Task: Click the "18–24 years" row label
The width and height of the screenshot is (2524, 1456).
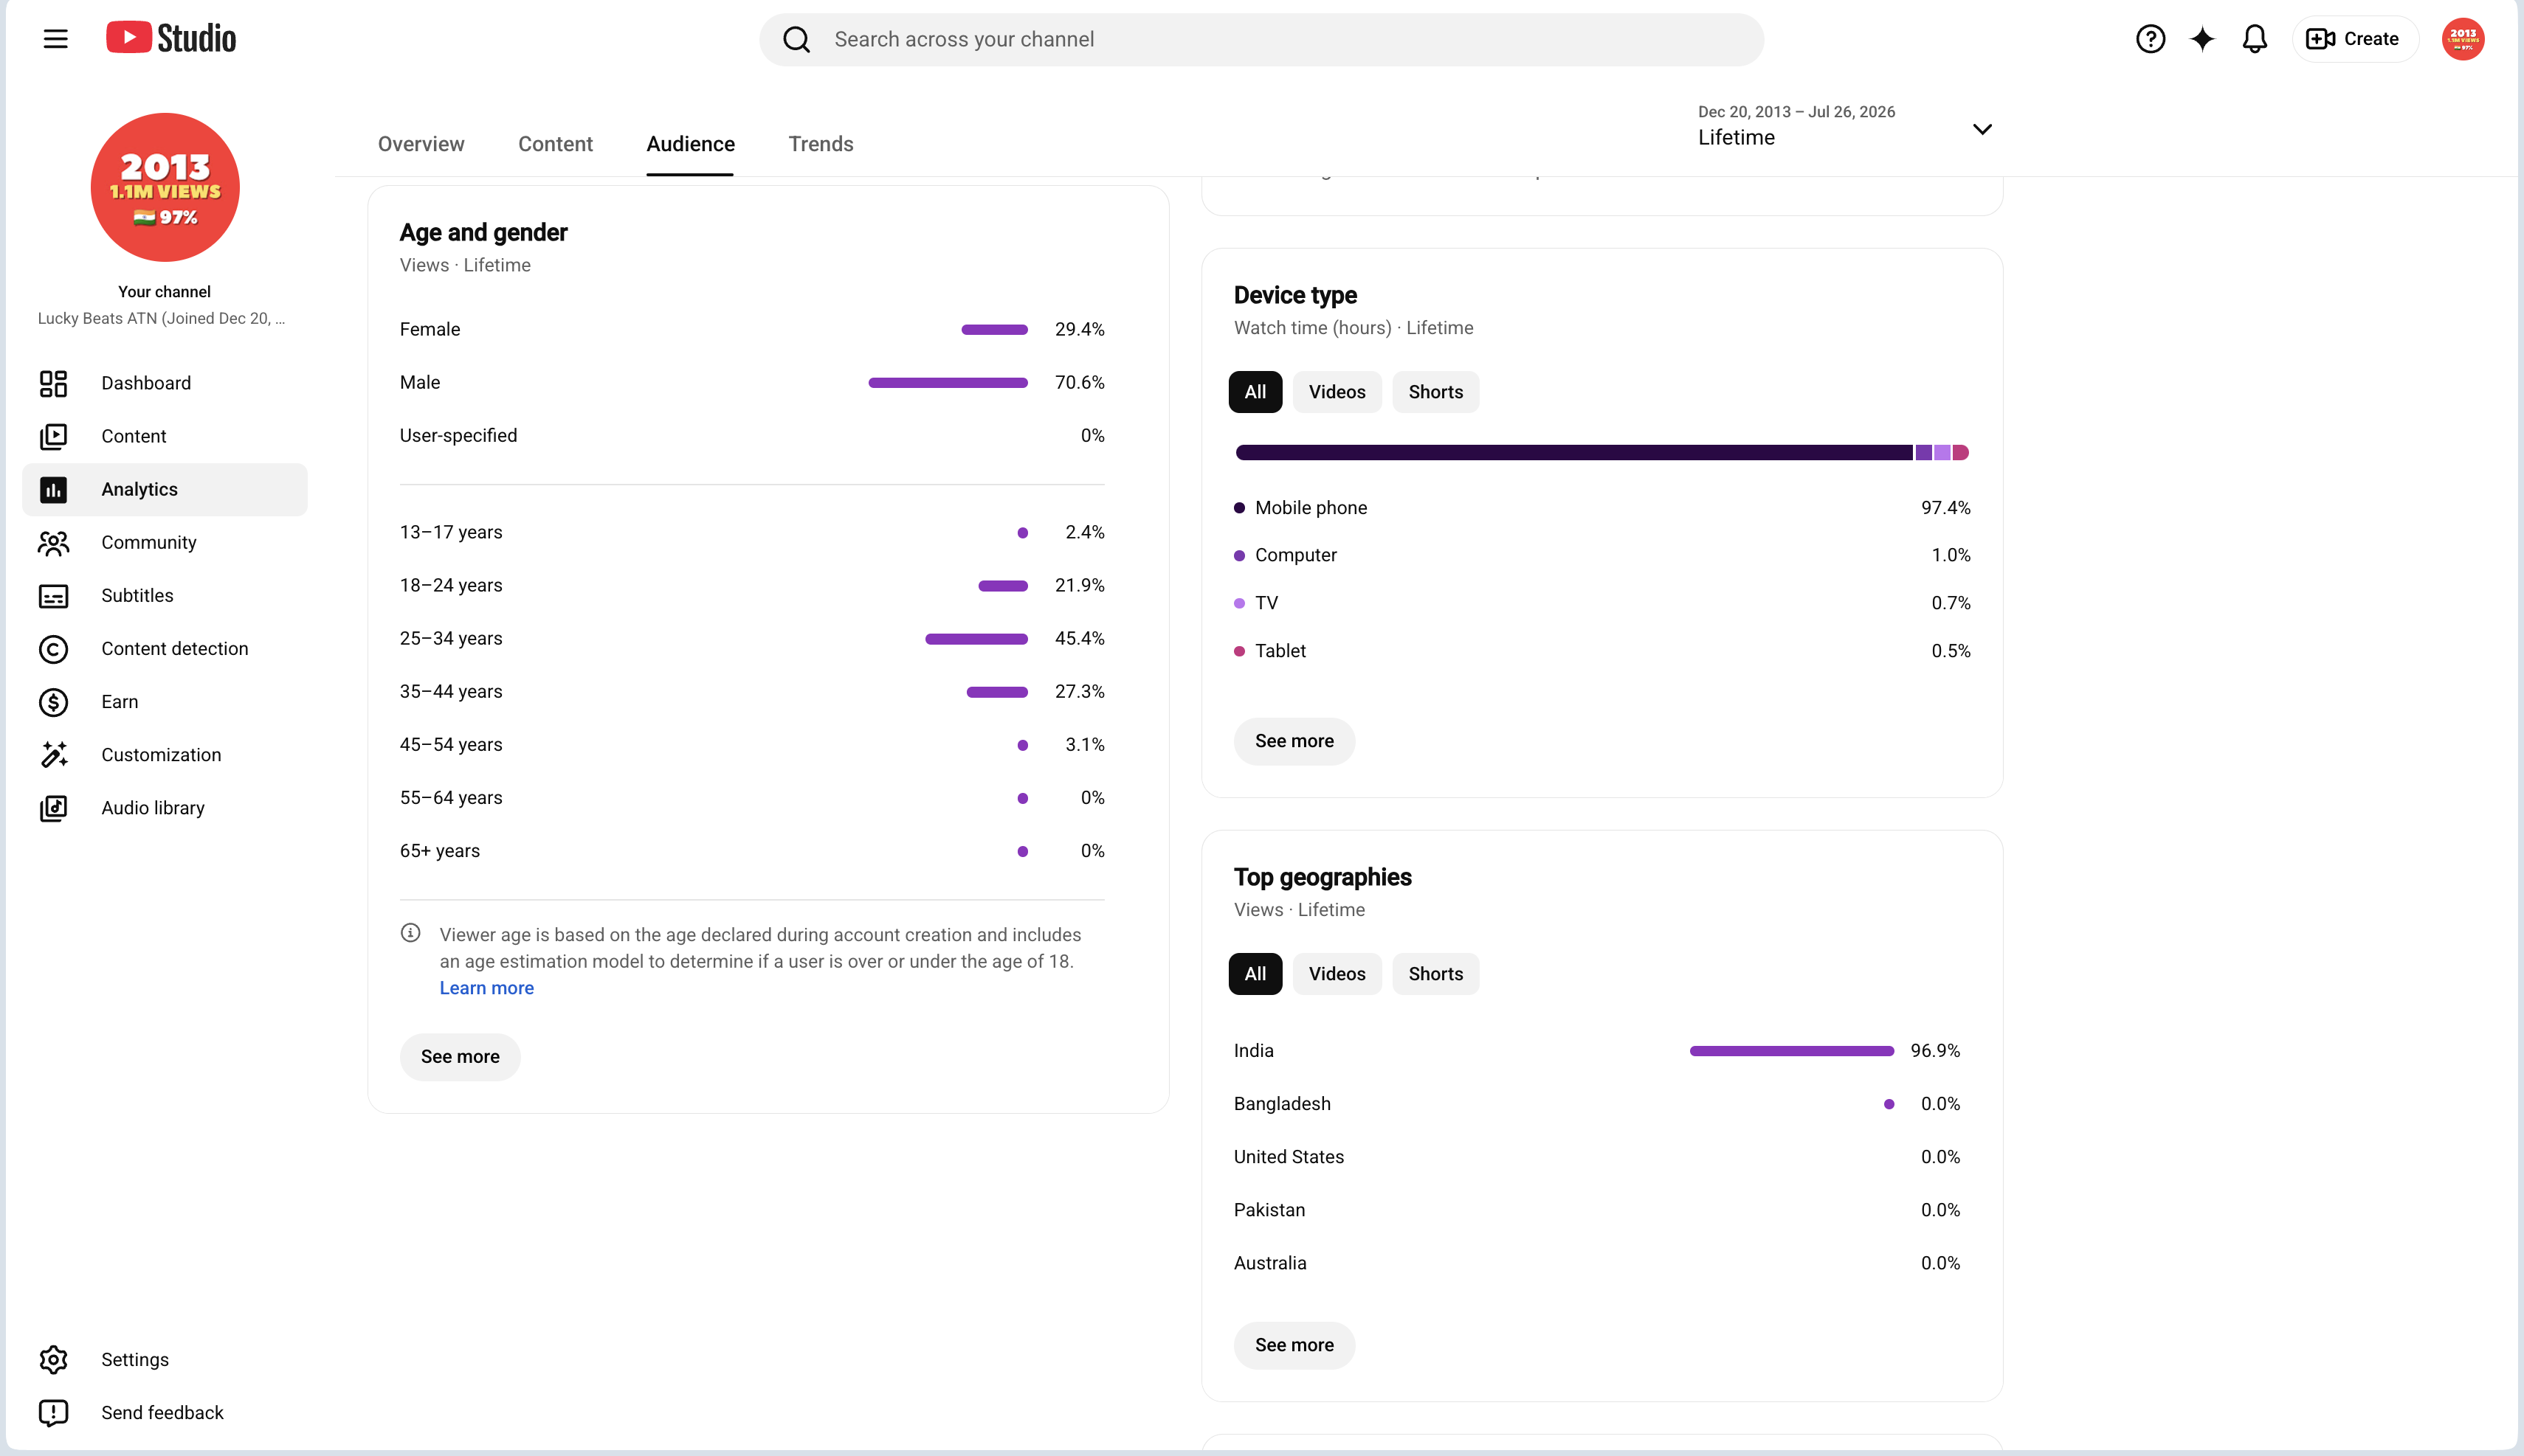Action: click(451, 585)
